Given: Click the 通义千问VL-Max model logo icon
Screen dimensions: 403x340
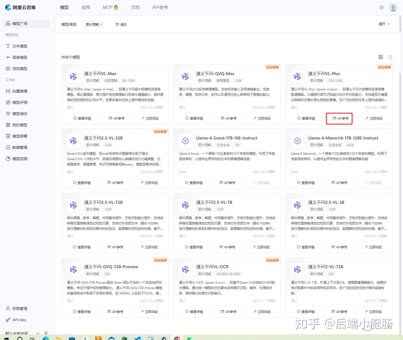Looking at the screenshot, I should (73, 76).
